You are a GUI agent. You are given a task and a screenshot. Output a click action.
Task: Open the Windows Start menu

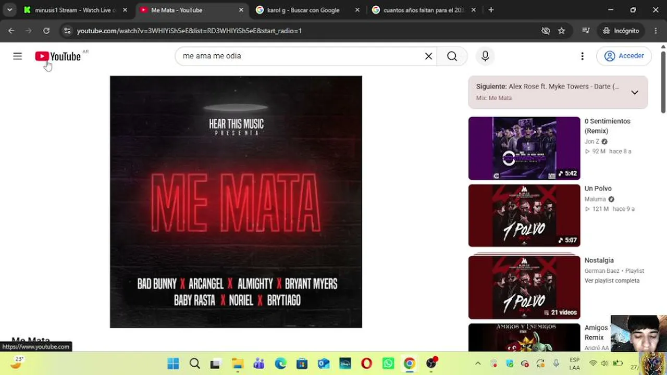(173, 364)
